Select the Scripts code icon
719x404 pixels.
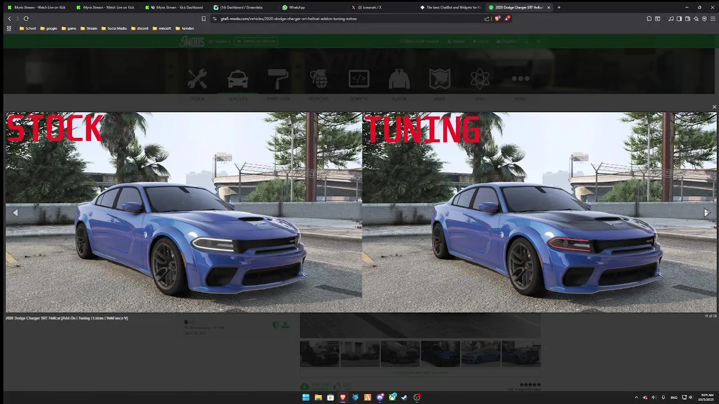coord(359,79)
